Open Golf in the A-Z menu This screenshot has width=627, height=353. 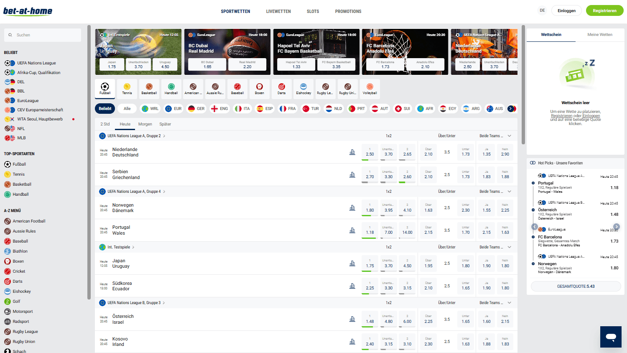coord(13,302)
